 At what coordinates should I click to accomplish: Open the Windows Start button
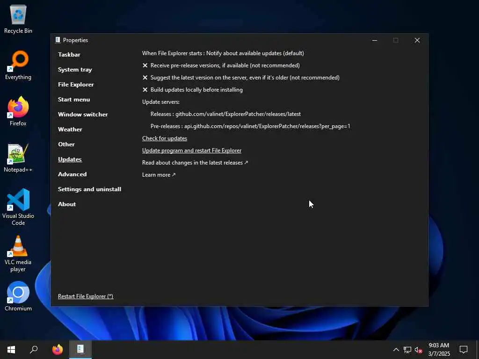tap(11, 350)
